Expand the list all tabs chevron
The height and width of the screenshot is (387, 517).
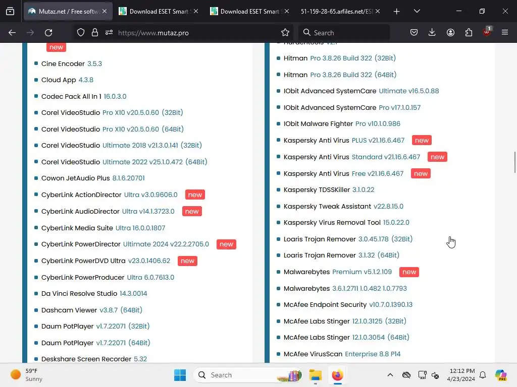click(x=417, y=11)
